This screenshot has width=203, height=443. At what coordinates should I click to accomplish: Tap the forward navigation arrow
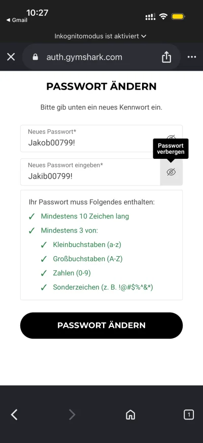coord(72,414)
